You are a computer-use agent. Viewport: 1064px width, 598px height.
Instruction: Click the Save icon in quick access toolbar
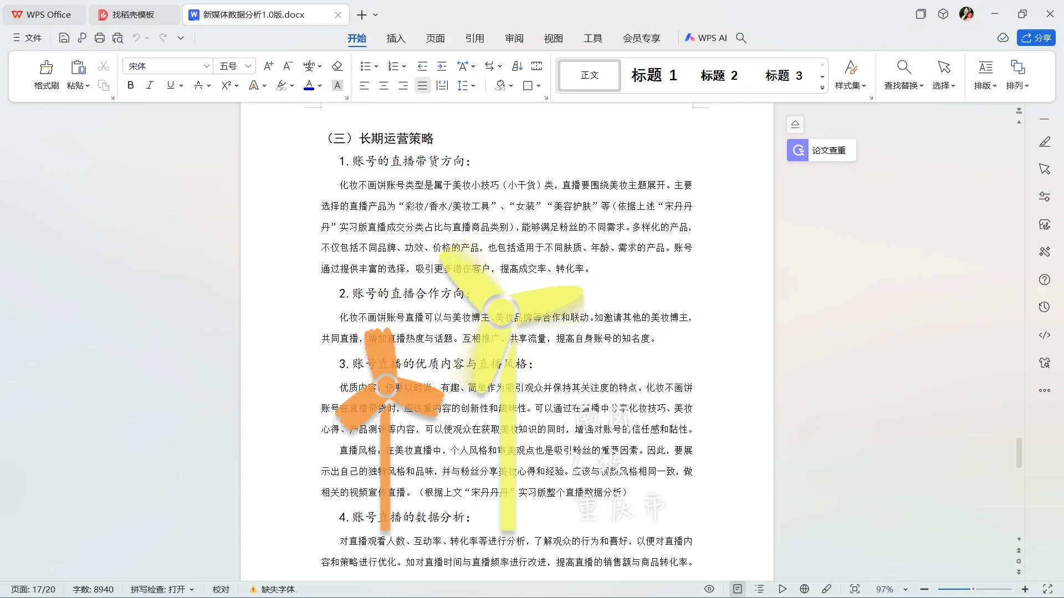click(64, 38)
